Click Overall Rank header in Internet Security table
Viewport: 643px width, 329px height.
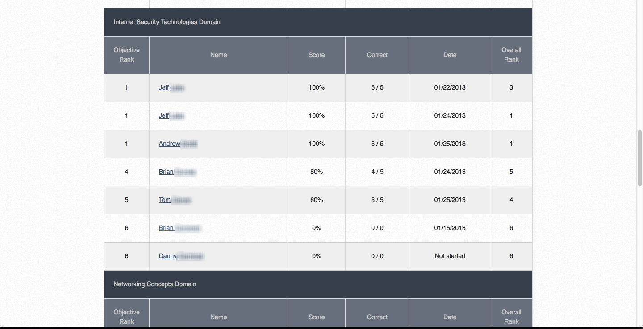tap(512, 55)
